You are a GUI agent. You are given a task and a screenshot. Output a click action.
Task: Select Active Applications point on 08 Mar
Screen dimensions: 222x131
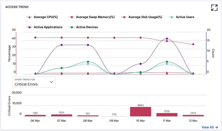tap(88, 45)
